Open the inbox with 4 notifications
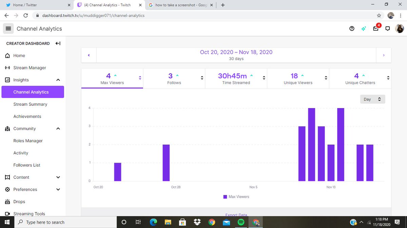This screenshot has width=407, height=228. [x=376, y=28]
